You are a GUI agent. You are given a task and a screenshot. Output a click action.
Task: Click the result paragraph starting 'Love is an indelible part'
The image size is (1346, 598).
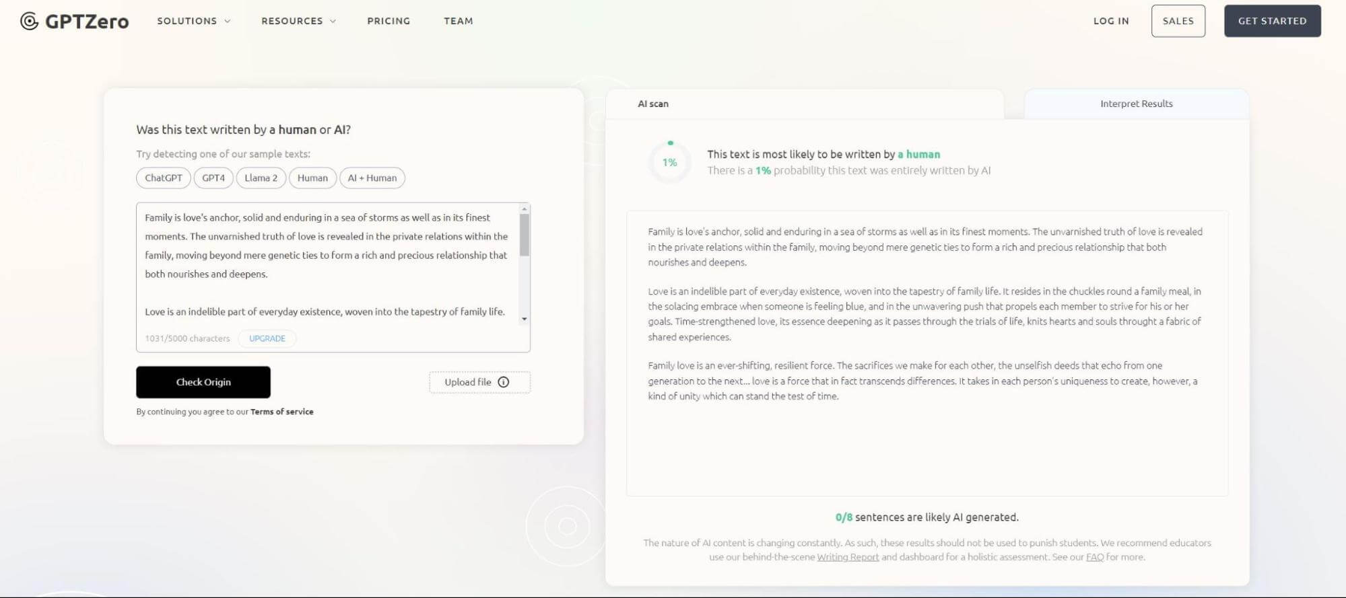(924, 314)
